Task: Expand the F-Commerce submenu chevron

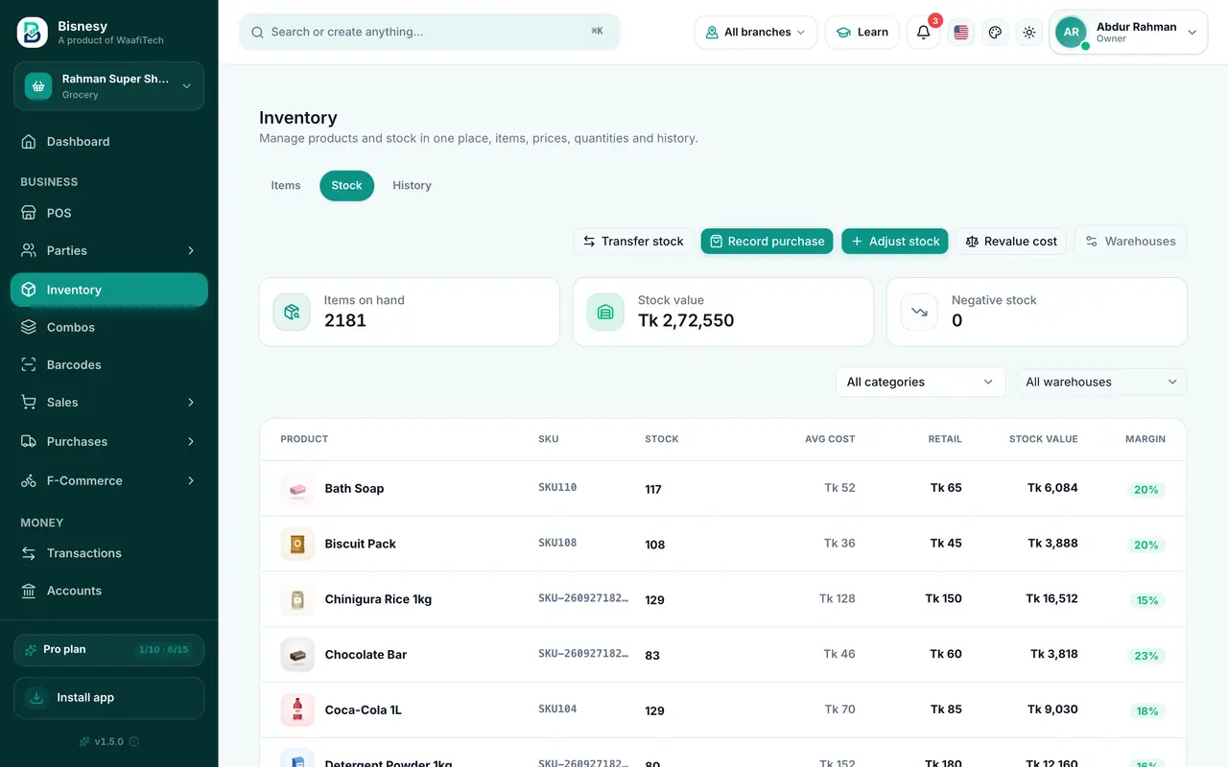Action: pos(191,480)
